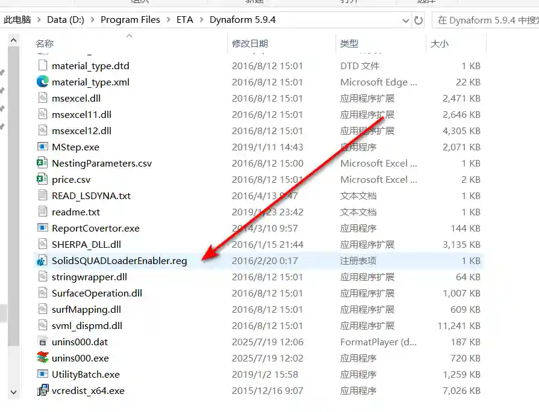539x412 pixels.
Task: Select the readme.txt text file icon
Action: (x=42, y=212)
